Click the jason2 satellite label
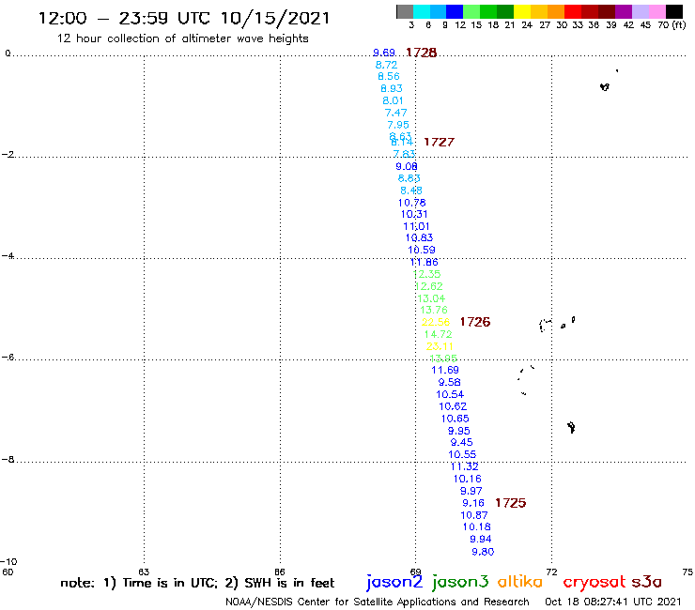This screenshot has width=695, height=610. 394,582
